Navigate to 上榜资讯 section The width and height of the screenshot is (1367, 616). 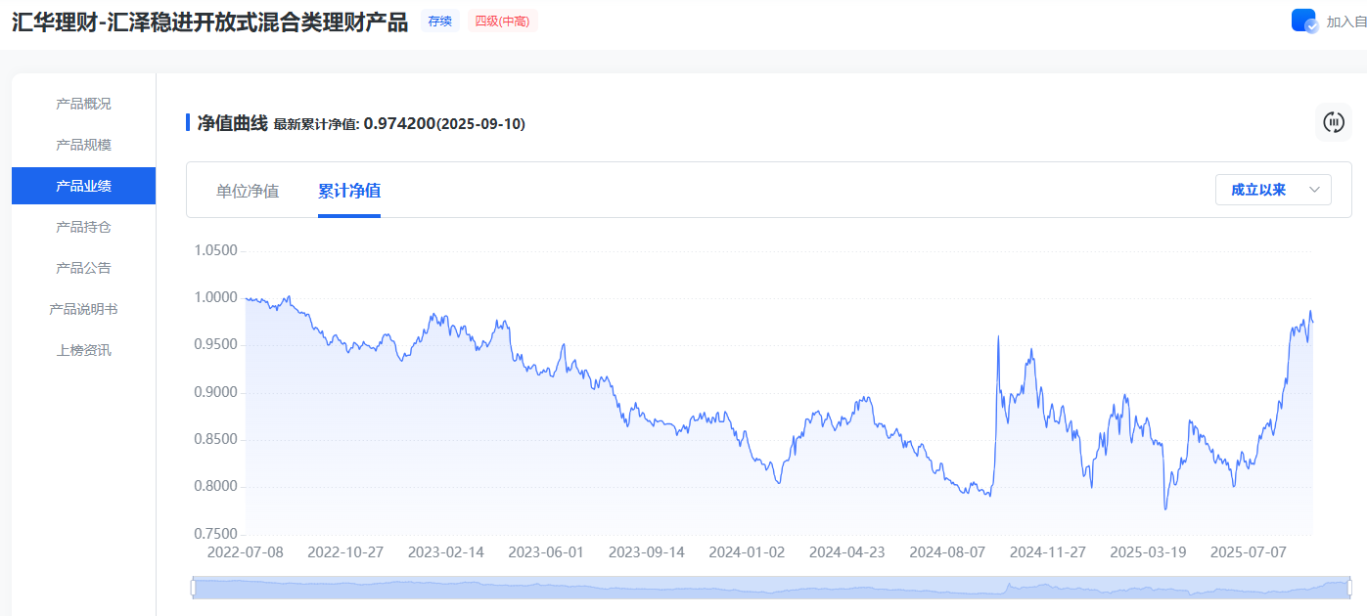click(83, 350)
